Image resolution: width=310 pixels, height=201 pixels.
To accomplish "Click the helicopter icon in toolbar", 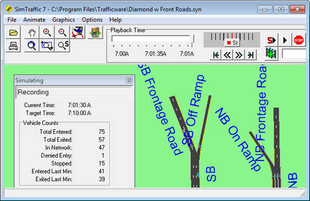I will 78,32.
